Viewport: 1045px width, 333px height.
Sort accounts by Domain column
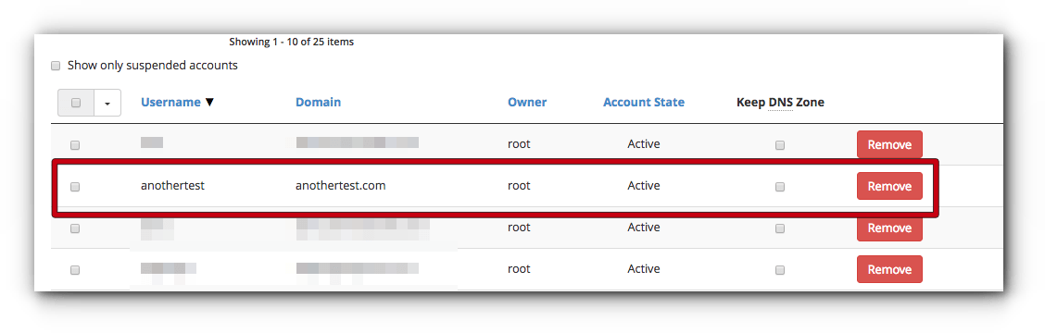point(318,103)
